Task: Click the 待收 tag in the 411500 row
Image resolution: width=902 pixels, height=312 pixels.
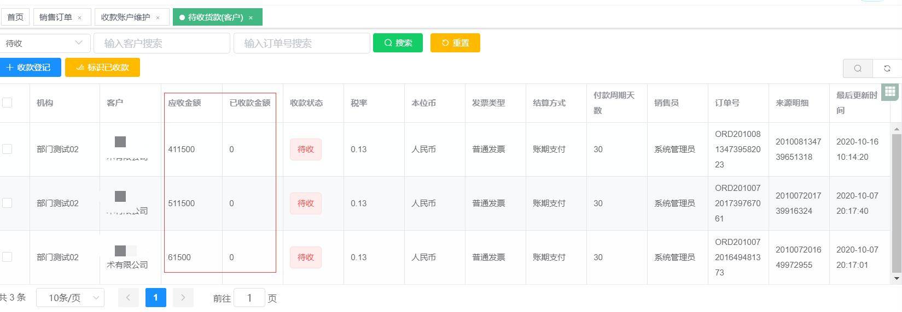Action: click(306, 149)
